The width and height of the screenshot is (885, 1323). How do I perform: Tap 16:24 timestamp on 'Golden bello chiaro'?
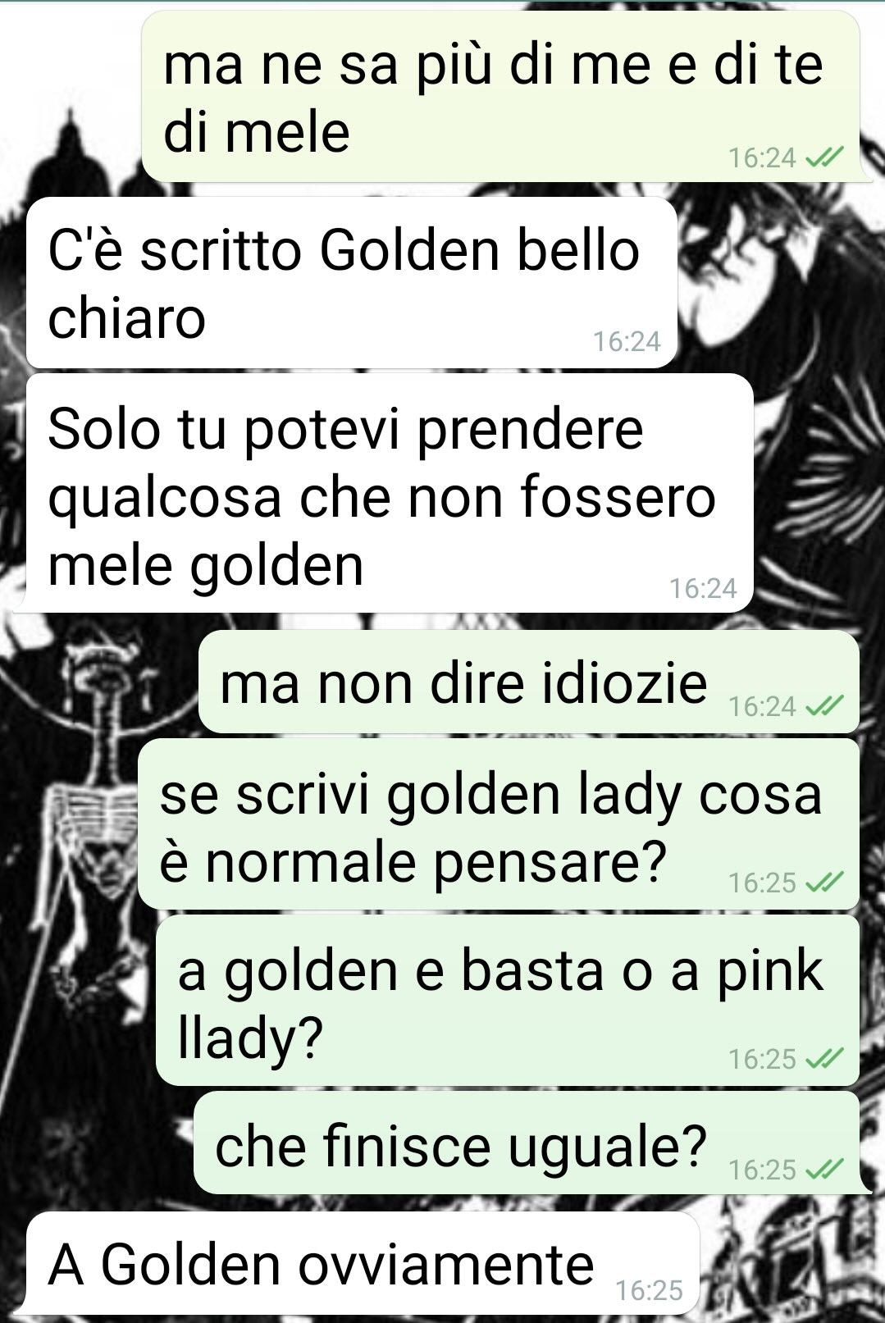click(627, 341)
